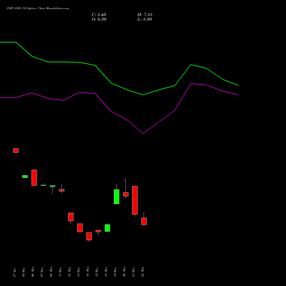
Task: Click the tall red candle above 21 May
Action: [135, 200]
